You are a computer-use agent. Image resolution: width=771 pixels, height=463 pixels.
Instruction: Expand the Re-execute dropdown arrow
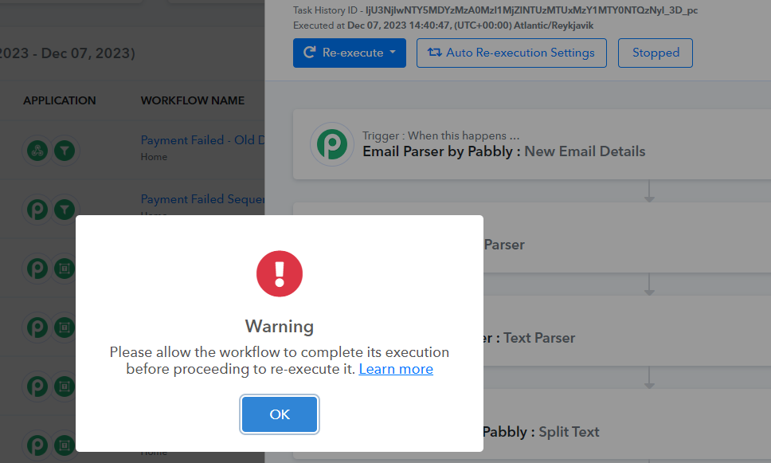[x=393, y=52]
